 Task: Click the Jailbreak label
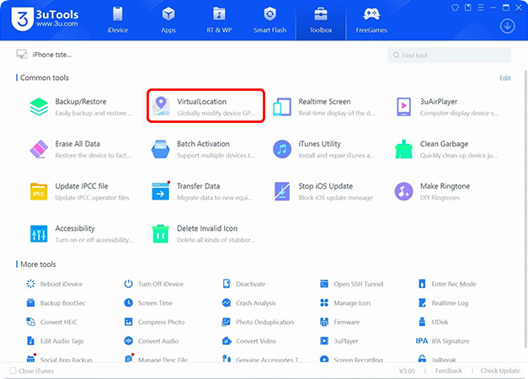444,360
